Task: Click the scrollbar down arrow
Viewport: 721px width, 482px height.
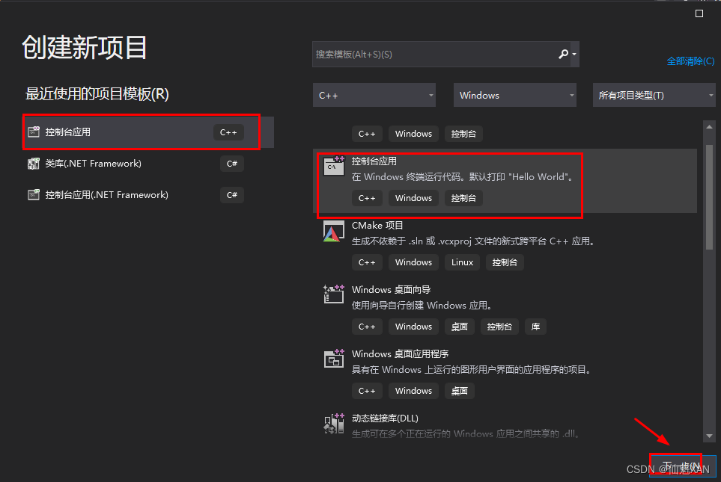Action: [709, 436]
